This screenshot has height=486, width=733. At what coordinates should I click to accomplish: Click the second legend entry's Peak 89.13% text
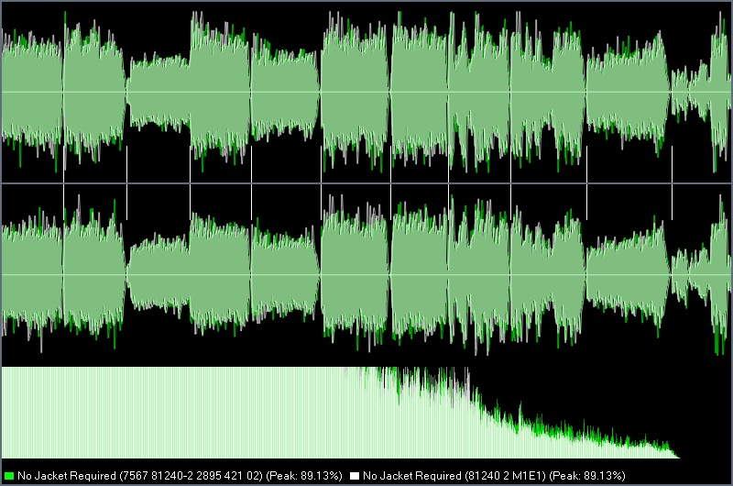click(x=587, y=476)
